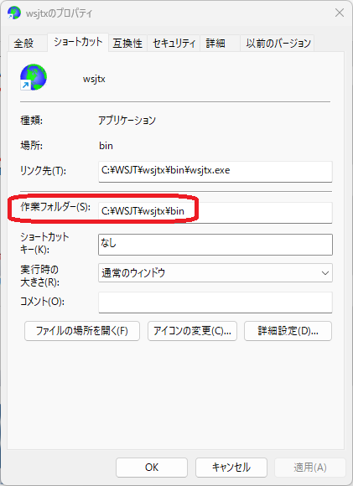This screenshot has width=353, height=486.
Task: Close the wsjtx properties dialog
Action: (x=340, y=13)
